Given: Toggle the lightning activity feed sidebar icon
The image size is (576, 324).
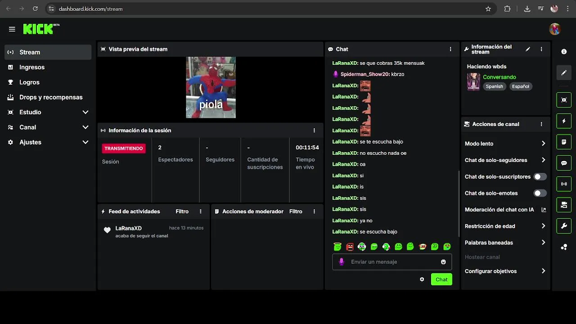Looking at the screenshot, I should (564, 121).
